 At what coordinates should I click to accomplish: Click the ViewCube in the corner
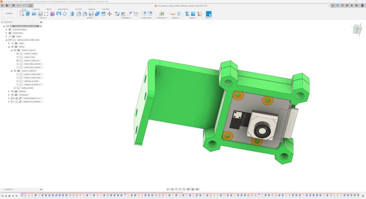pos(357,30)
